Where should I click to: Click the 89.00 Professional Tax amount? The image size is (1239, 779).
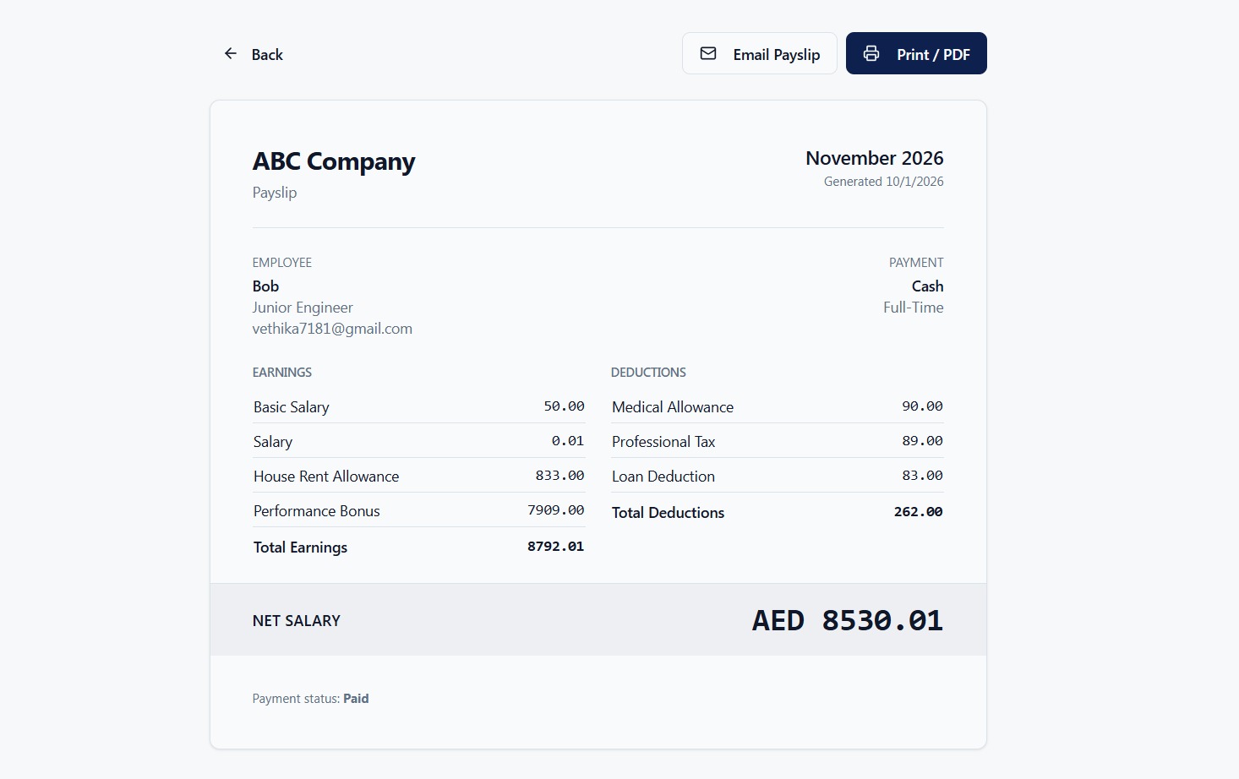922,441
